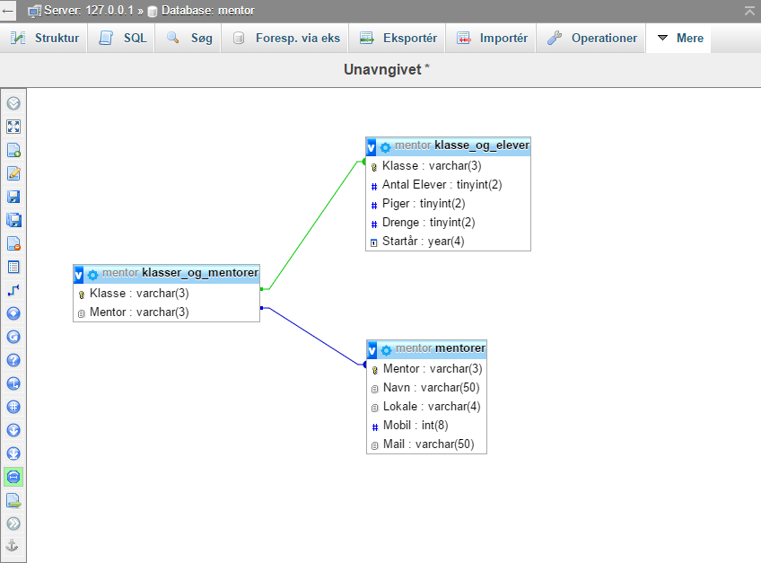Viewport: 761px width, 563px height.
Task: Open the edit/open page tool
Action: pos(13,173)
